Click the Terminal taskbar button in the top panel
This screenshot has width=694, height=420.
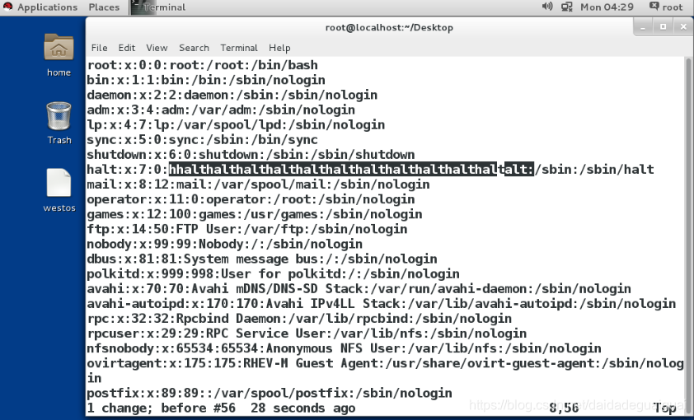tap(158, 7)
